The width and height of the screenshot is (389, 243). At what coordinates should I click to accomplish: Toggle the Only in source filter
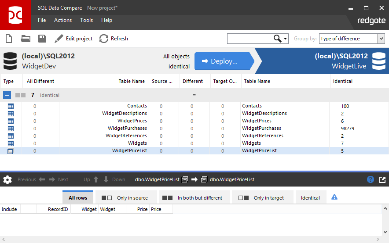tap(125, 198)
